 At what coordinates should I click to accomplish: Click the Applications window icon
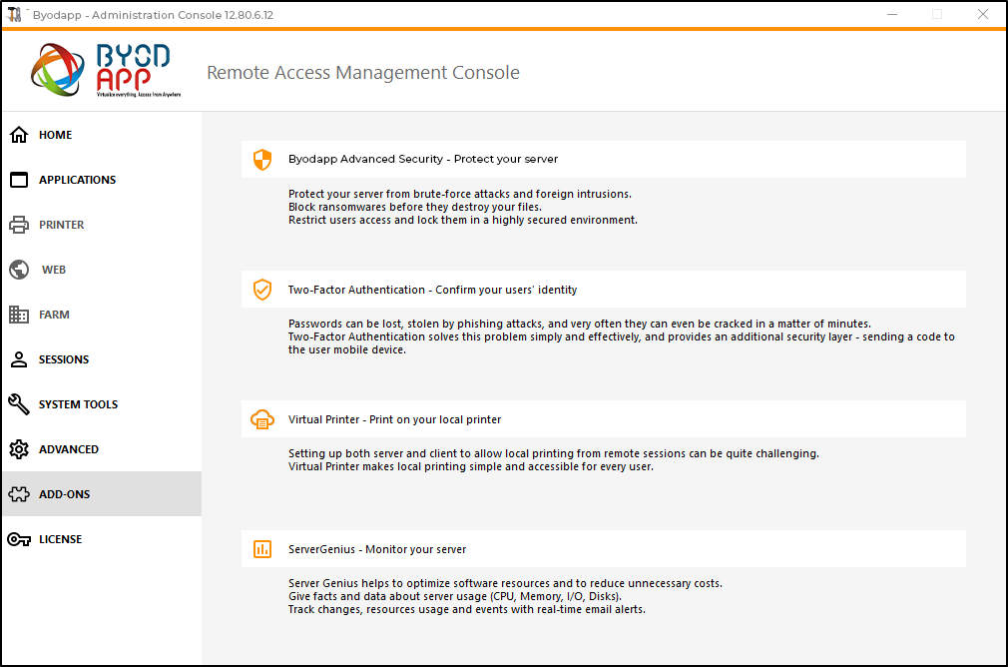click(19, 180)
